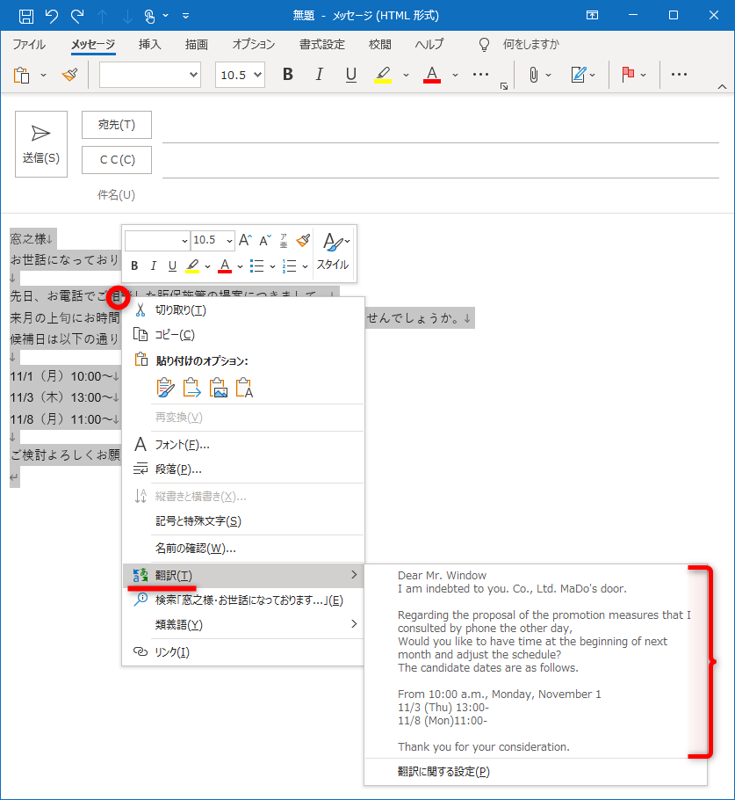
Task: Toggle underline formatting in the ribbon
Action: [x=350, y=75]
